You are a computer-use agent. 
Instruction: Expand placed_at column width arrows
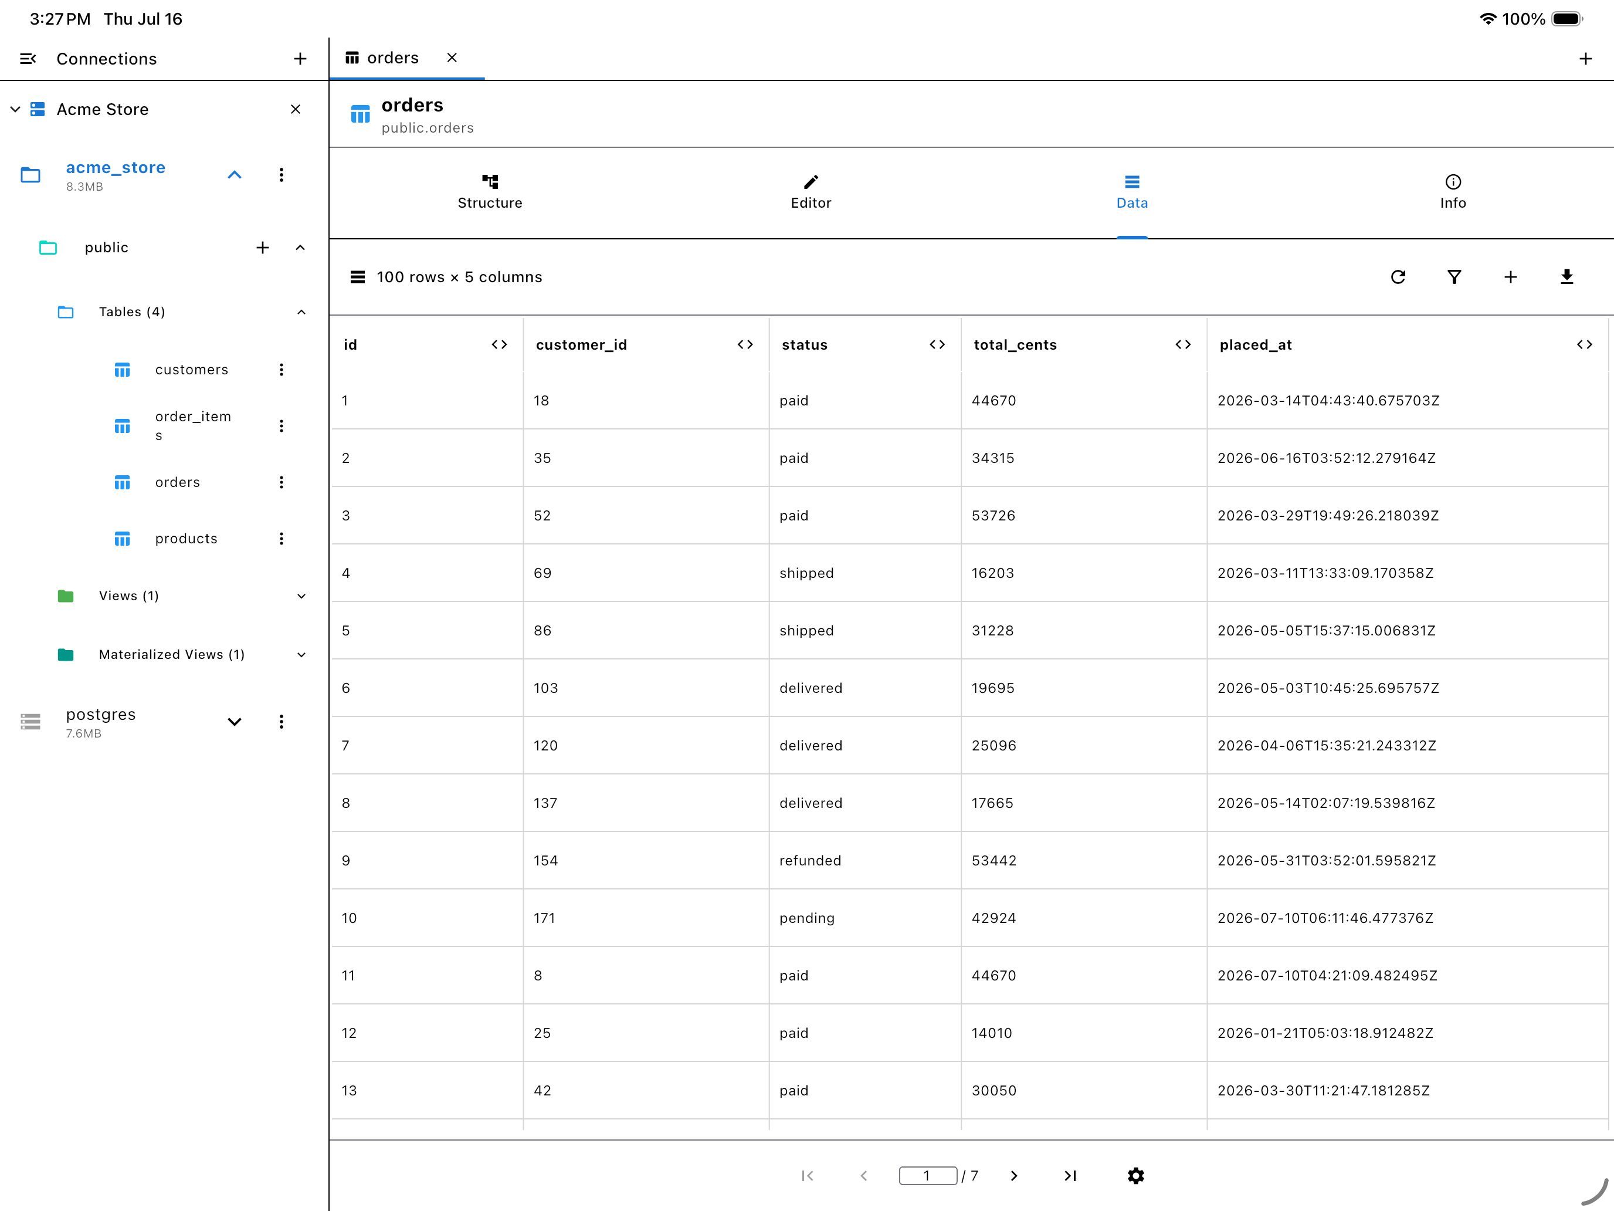point(1584,344)
